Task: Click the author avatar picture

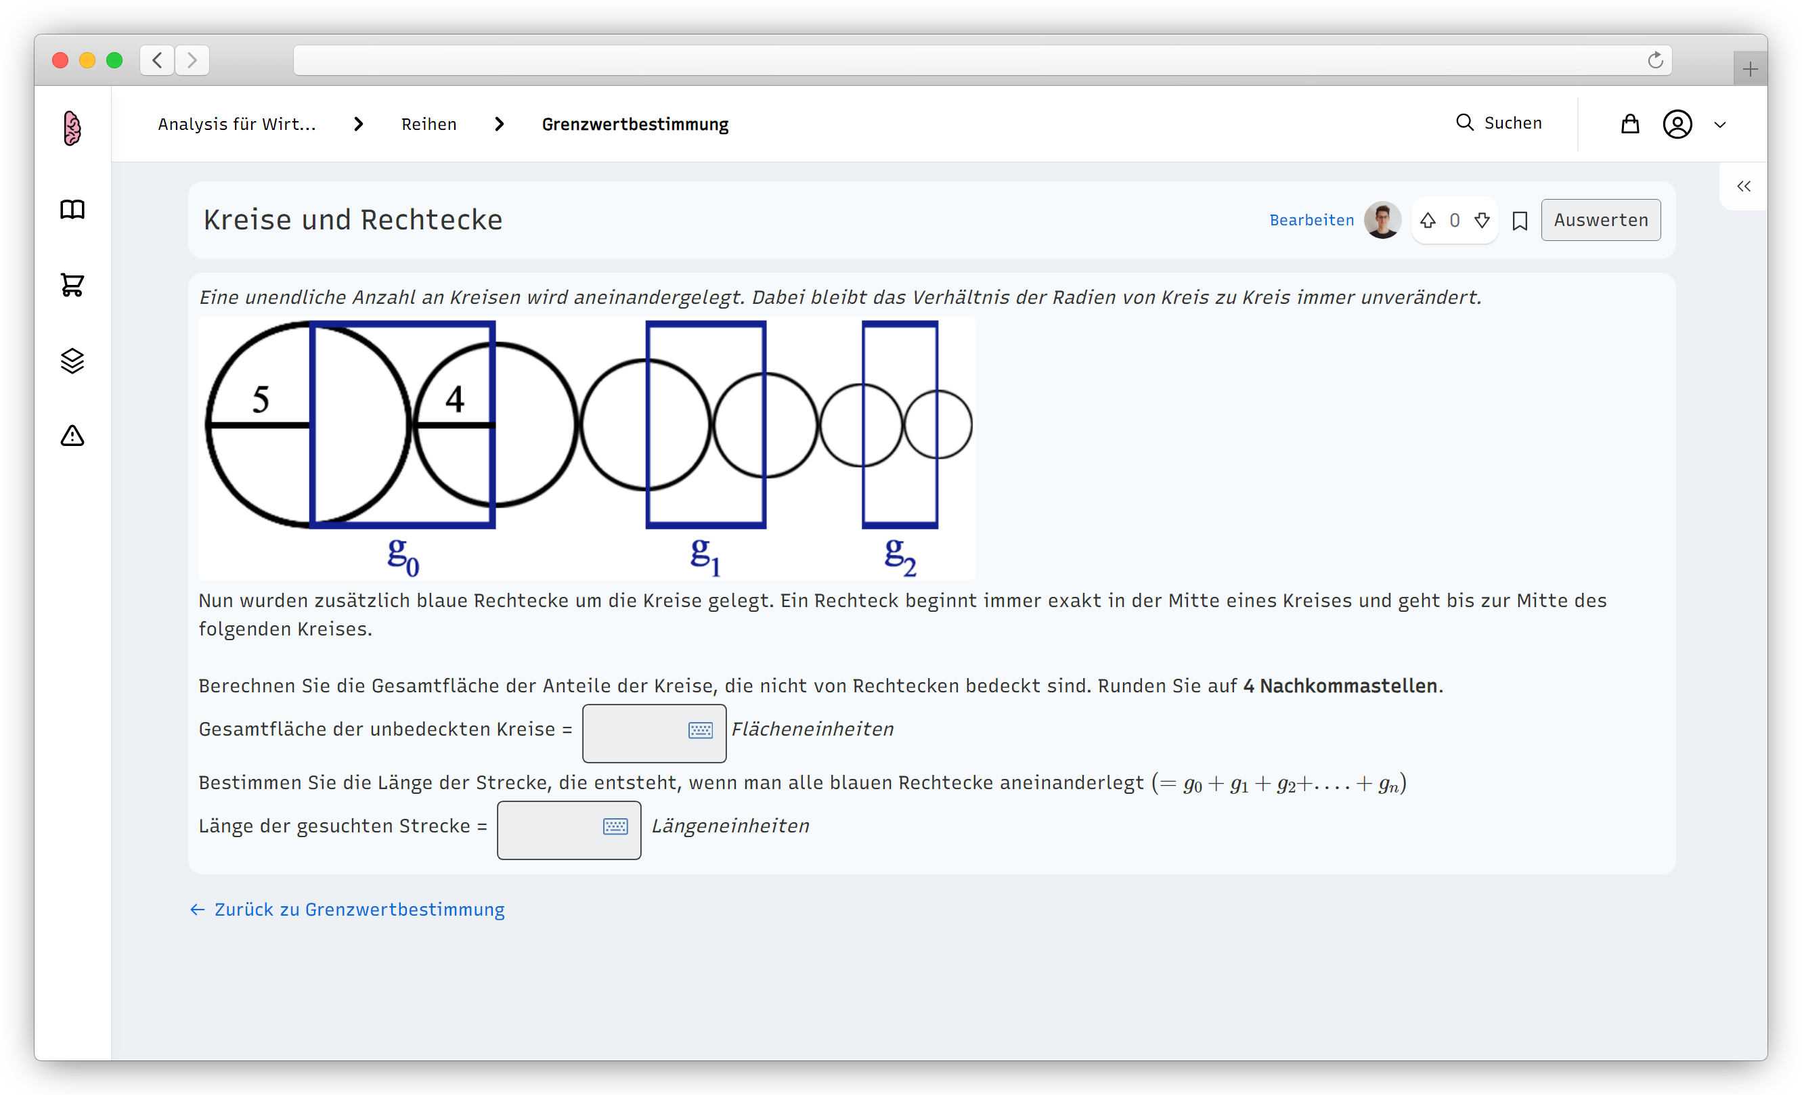Action: click(x=1382, y=220)
